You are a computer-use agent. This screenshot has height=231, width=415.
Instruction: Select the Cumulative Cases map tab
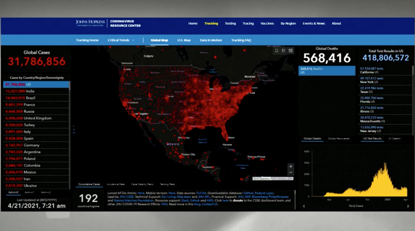(89, 184)
